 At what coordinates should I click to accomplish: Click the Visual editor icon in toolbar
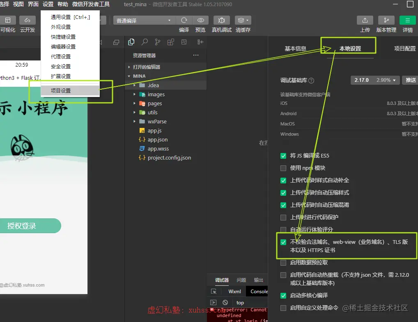8,20
